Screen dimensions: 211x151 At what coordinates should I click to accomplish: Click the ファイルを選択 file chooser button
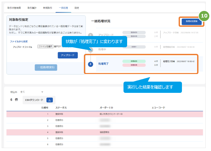45,47
